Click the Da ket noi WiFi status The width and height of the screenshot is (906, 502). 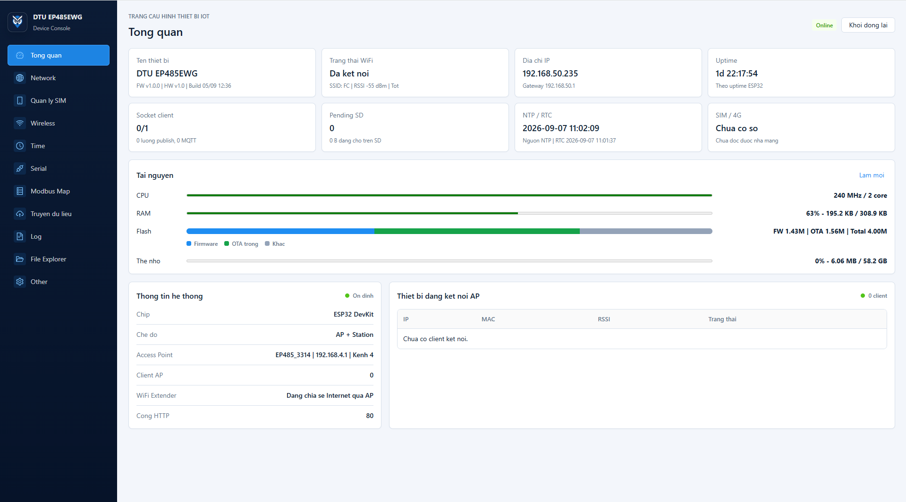(349, 74)
